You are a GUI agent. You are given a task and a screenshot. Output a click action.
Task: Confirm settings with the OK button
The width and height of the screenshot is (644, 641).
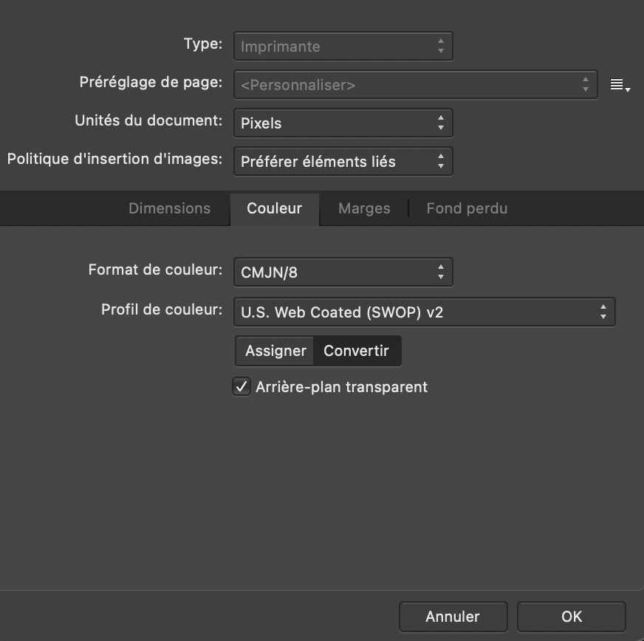tap(572, 617)
